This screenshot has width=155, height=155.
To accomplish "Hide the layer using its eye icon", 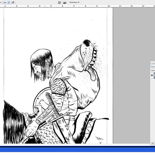I will pos(152,75).
